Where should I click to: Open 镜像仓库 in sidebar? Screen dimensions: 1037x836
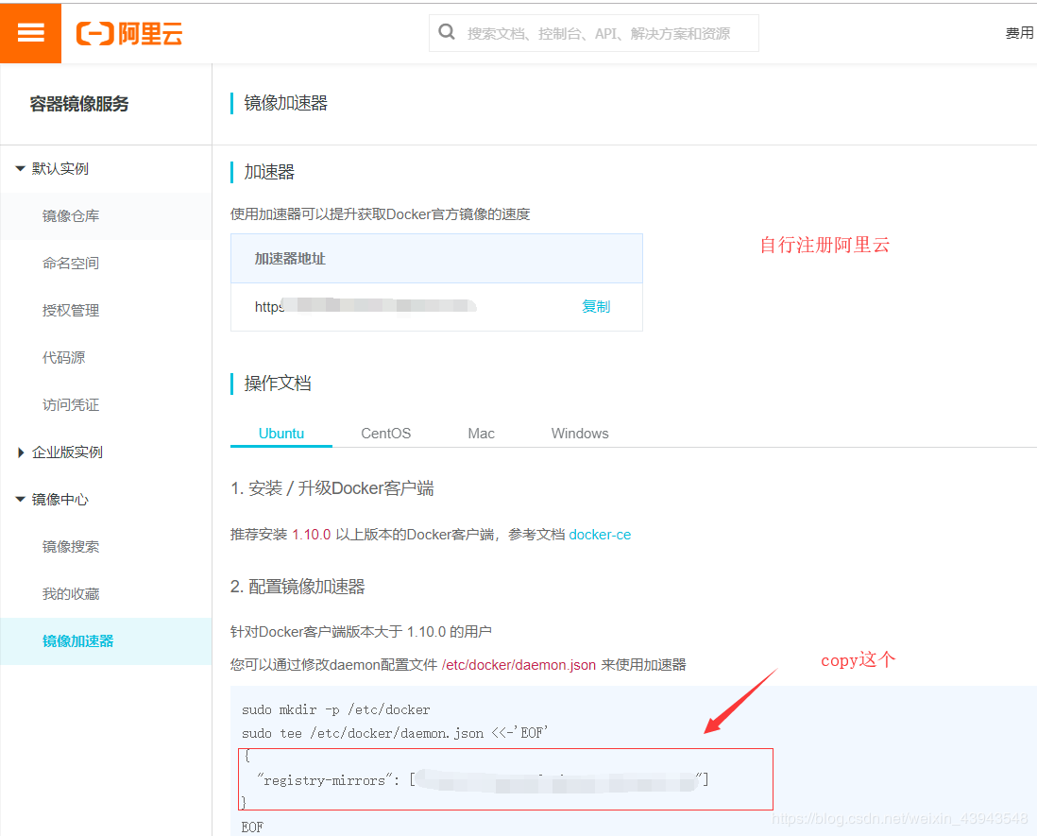pyautogui.click(x=71, y=215)
